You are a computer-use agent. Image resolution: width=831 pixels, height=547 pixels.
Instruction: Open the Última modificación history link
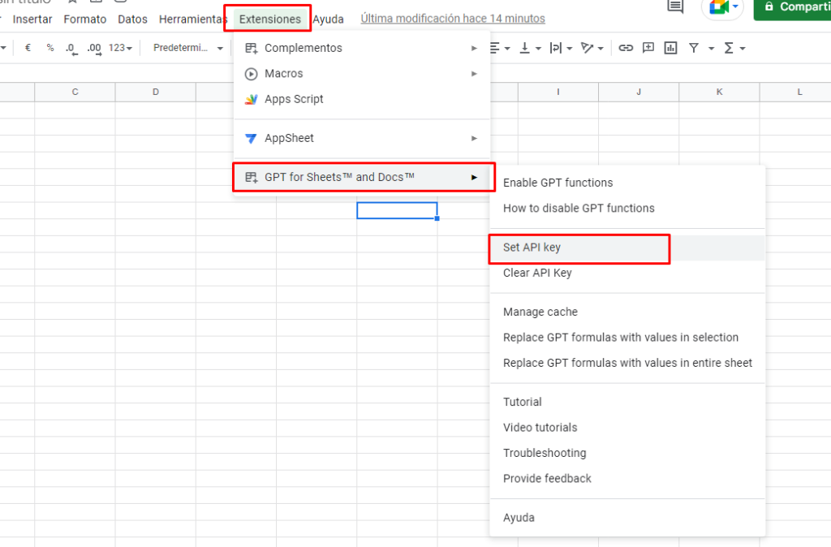[453, 19]
